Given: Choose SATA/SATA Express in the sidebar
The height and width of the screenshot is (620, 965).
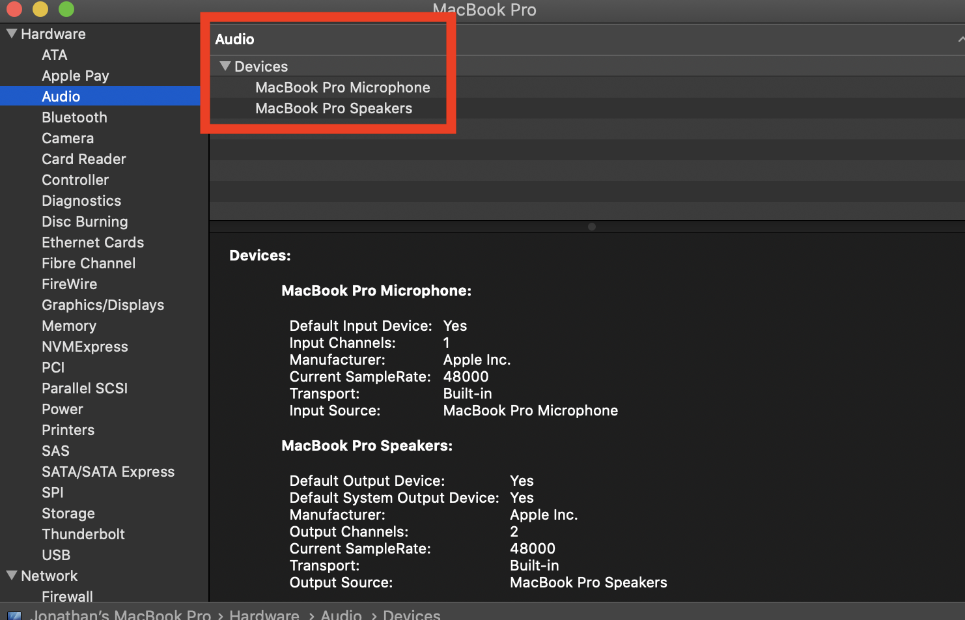Looking at the screenshot, I should point(108,472).
